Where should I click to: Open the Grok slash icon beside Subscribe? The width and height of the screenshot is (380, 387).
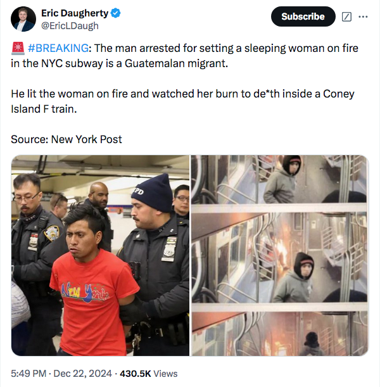346,16
